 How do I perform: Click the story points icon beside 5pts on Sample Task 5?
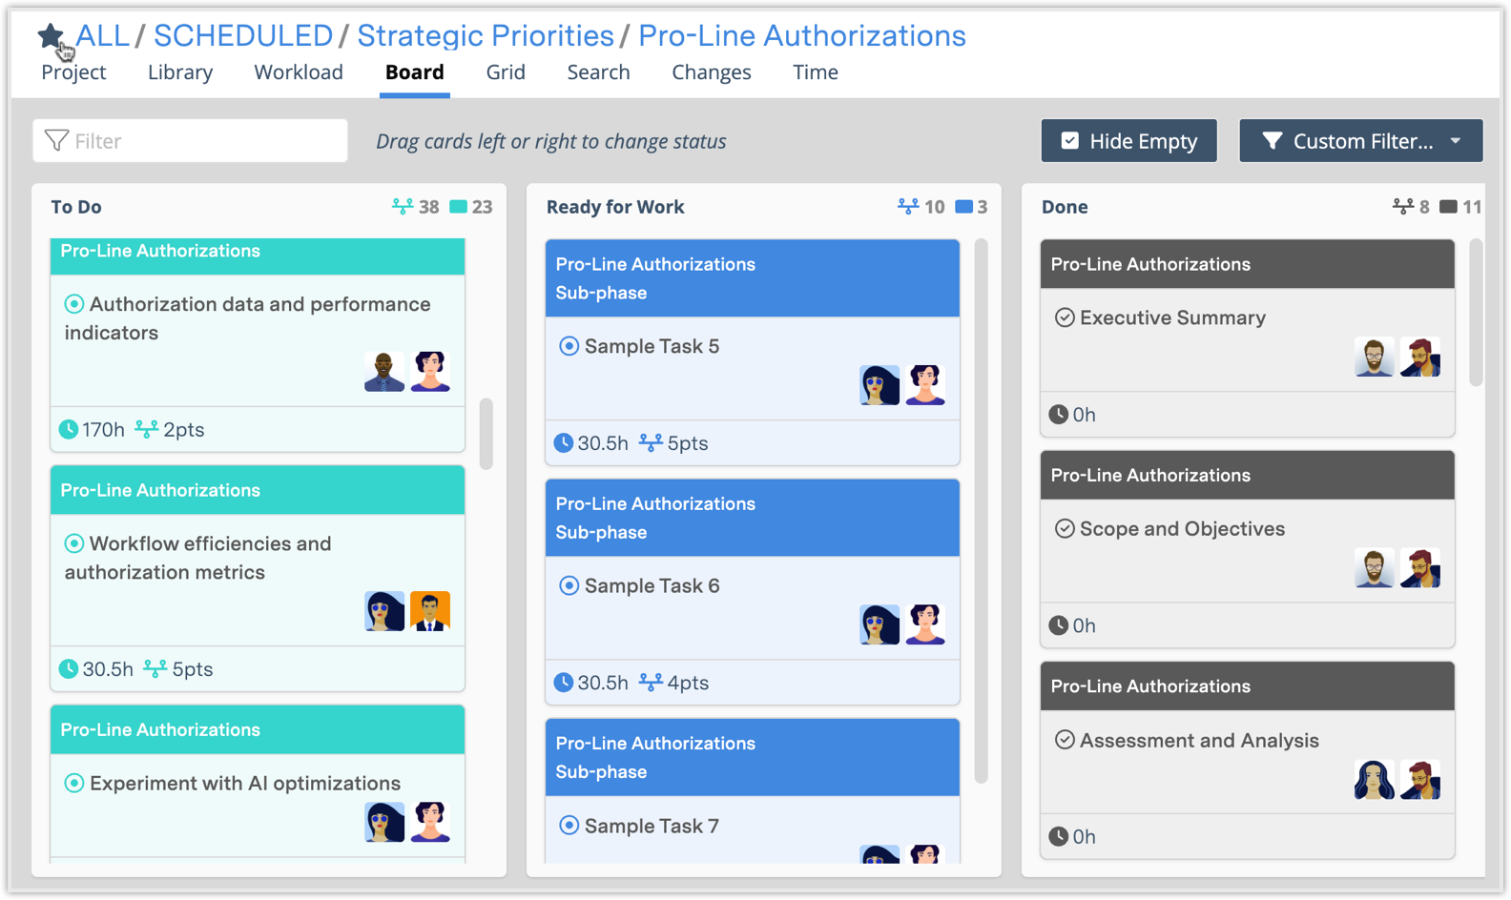[x=651, y=443]
